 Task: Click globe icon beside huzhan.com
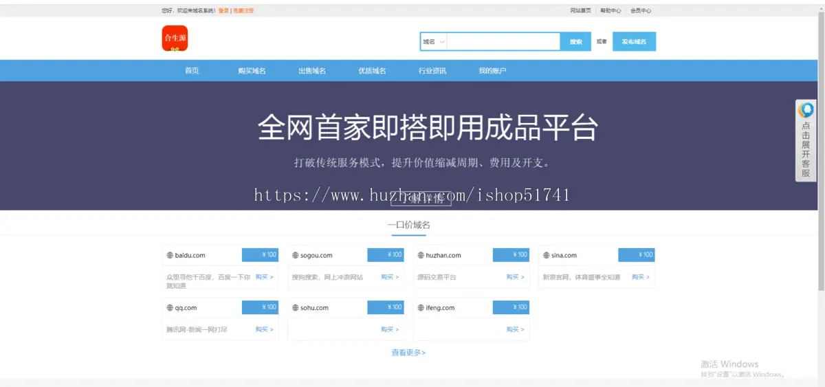tap(421, 255)
